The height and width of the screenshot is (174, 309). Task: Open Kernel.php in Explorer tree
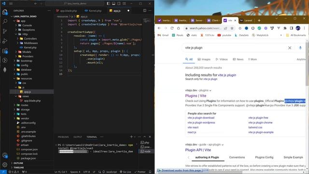click(x=30, y=47)
